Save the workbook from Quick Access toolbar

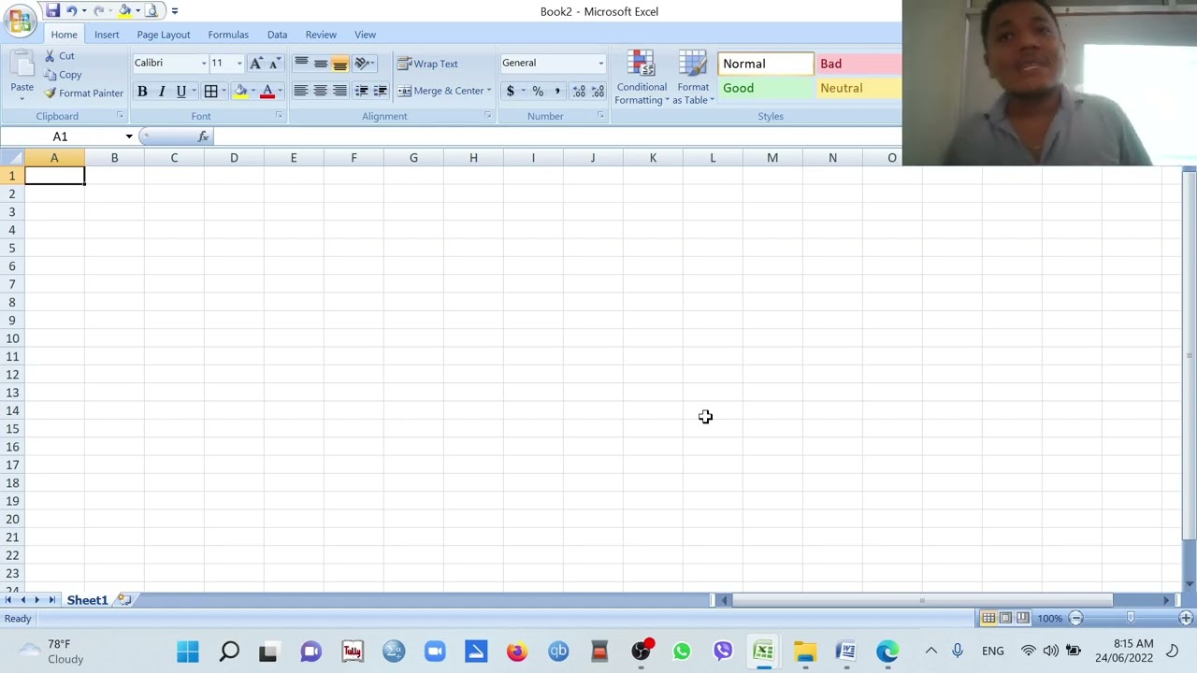coord(53,11)
